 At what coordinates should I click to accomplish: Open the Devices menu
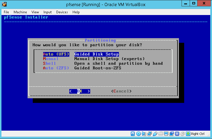tap(62, 12)
